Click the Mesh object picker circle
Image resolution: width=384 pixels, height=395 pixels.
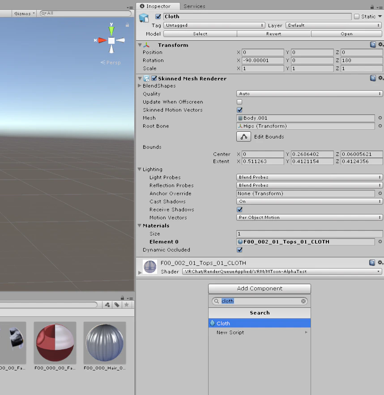coord(380,118)
